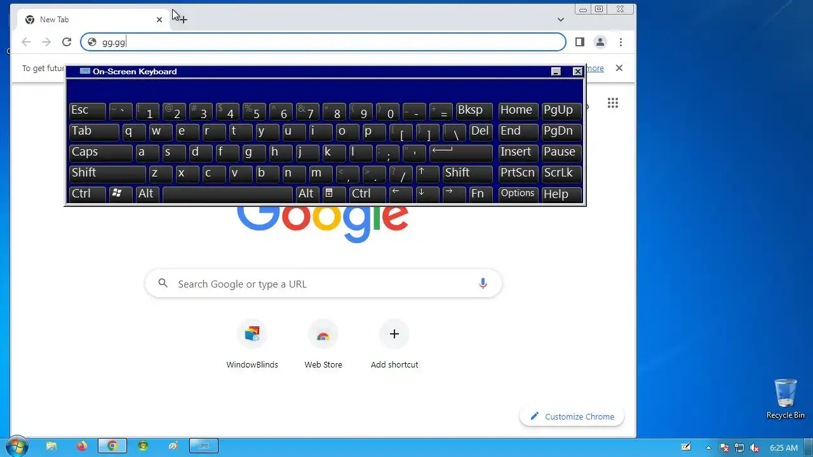
Task: Start voice search with microphone
Action: pyautogui.click(x=483, y=284)
